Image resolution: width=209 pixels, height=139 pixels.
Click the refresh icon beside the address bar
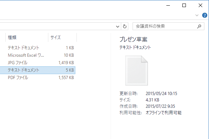(x=125, y=26)
